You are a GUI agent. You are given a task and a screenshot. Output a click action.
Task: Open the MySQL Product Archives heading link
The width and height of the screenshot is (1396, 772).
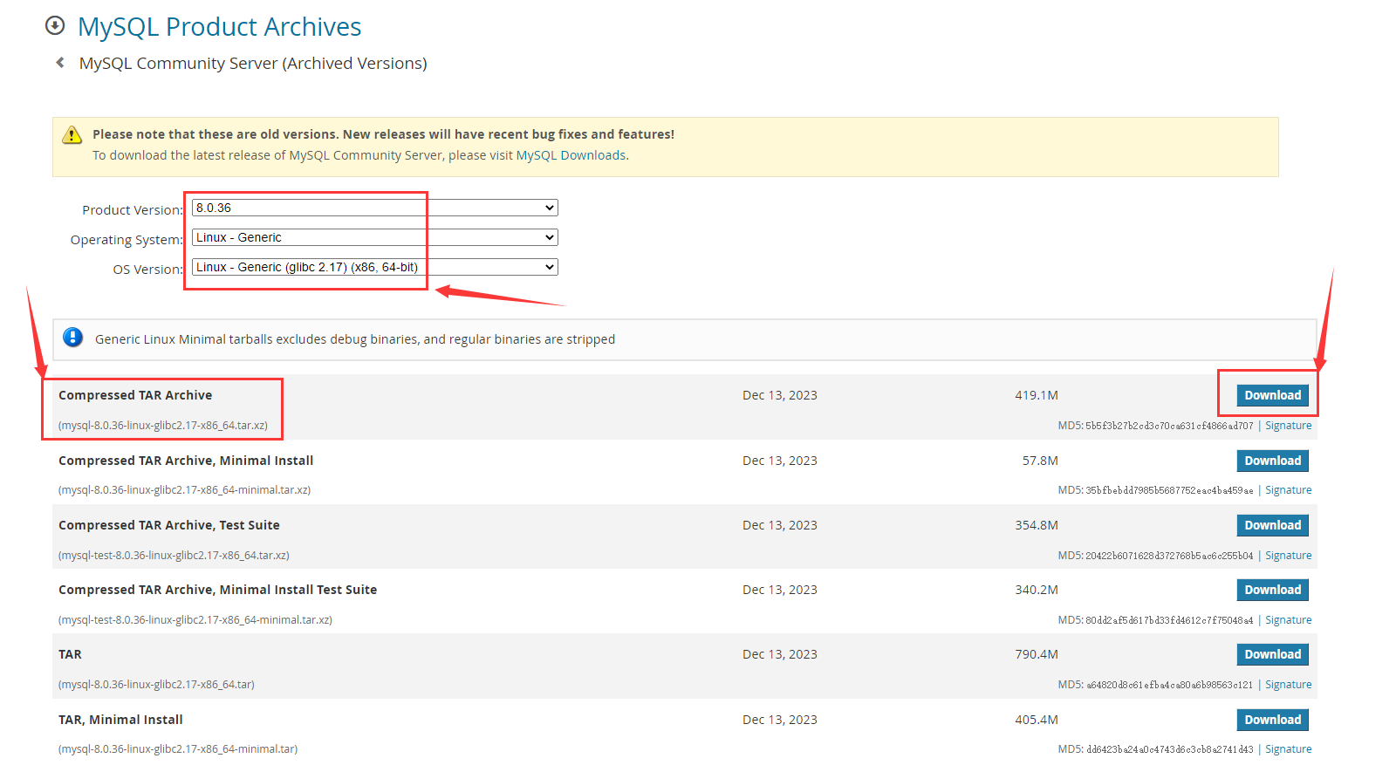219,27
